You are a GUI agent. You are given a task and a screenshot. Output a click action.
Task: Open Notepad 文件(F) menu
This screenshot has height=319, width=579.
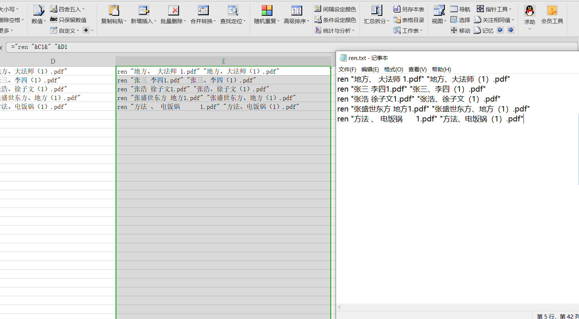tap(347, 70)
